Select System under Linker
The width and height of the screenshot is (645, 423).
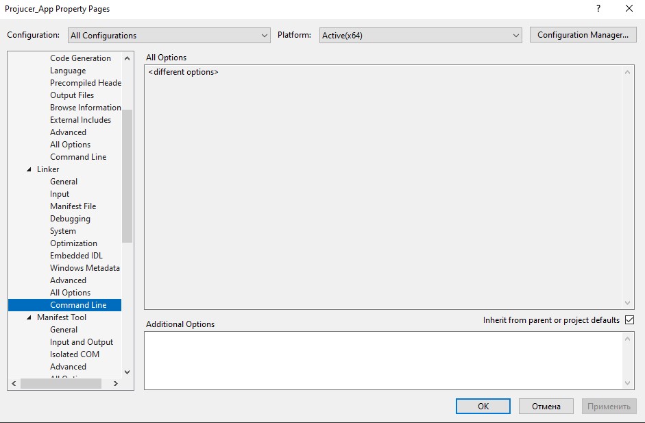point(63,231)
